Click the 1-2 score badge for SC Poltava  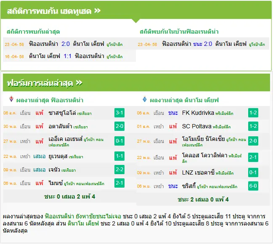pos(253,126)
